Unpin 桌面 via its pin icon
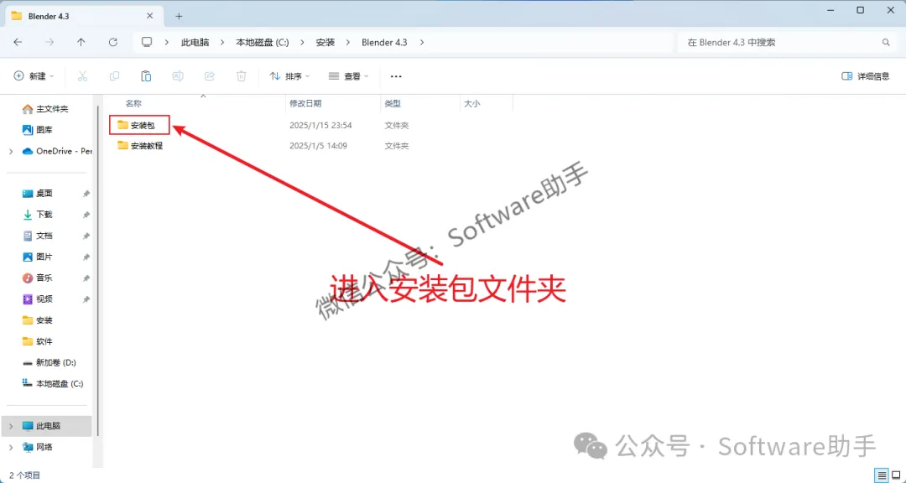 tap(86, 194)
